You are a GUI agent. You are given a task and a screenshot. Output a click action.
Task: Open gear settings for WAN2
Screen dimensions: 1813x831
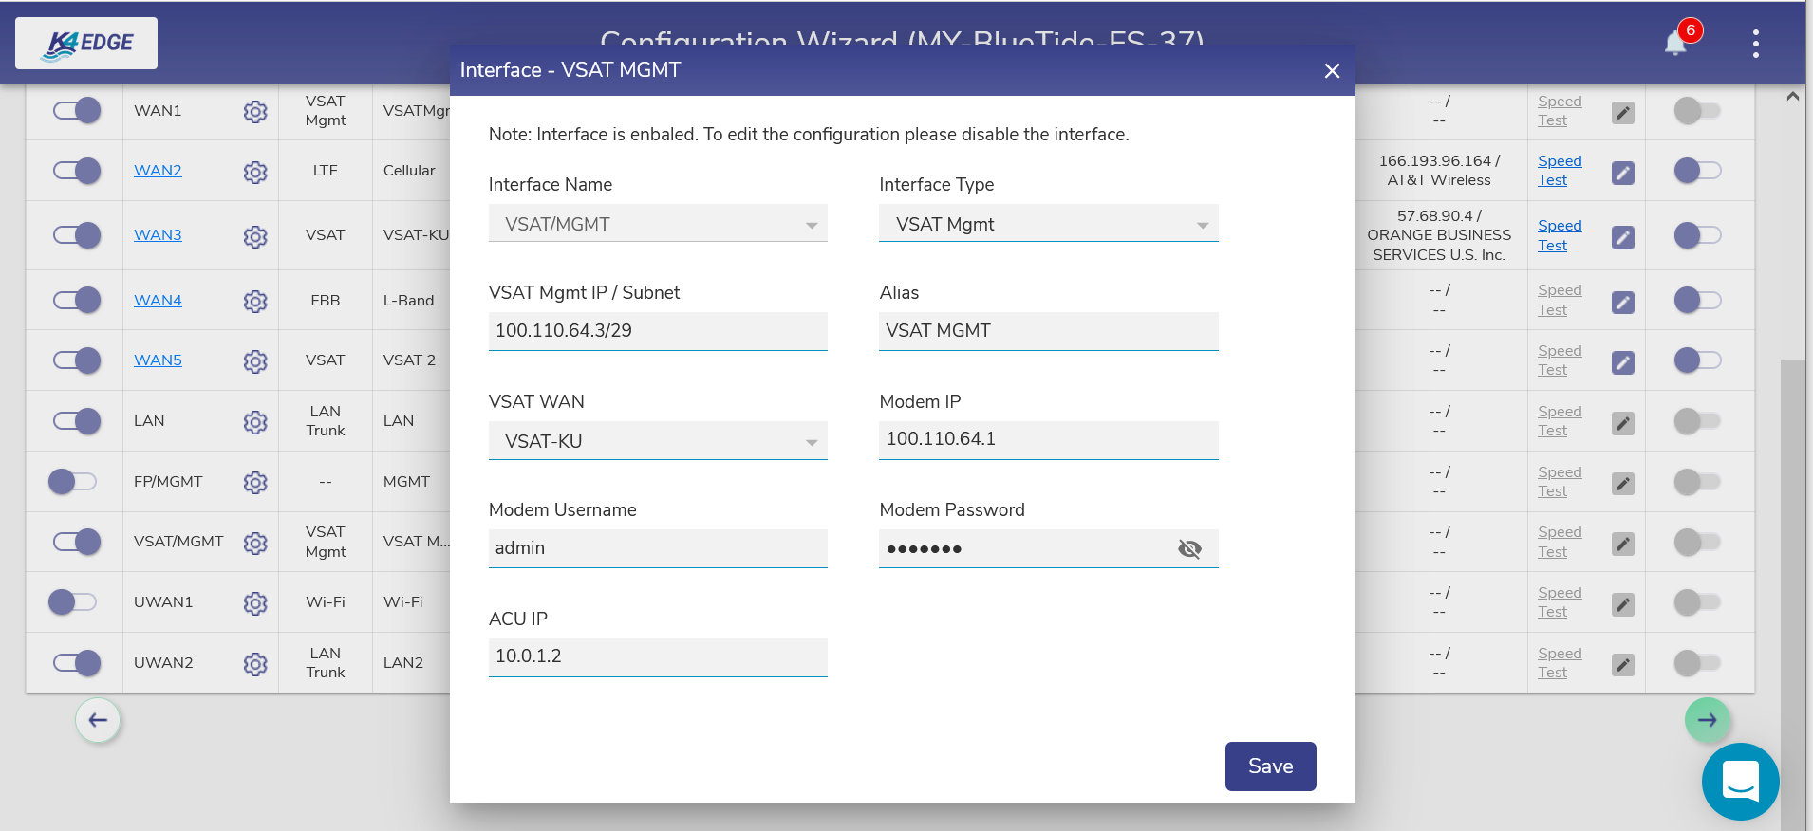[254, 172]
